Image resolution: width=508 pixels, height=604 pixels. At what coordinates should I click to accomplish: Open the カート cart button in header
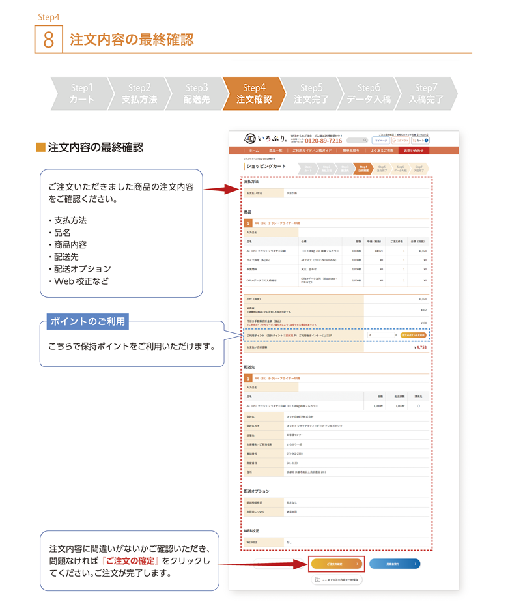[421, 140]
